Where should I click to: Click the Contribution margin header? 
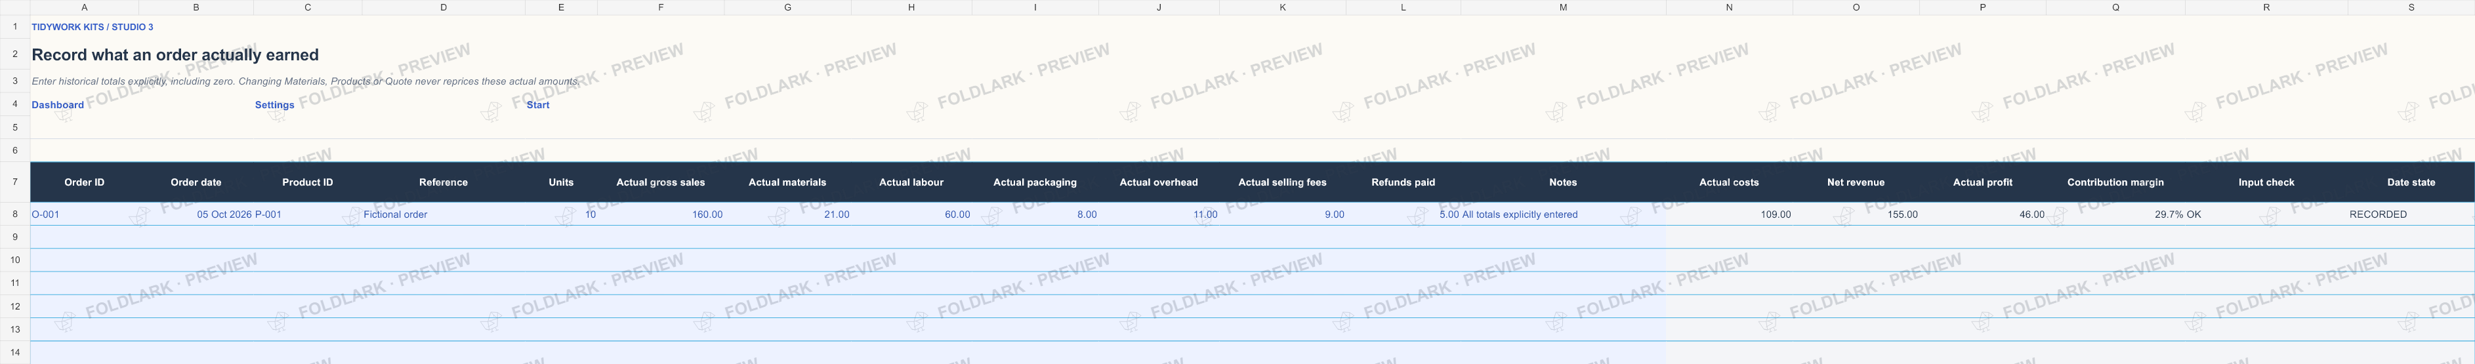pos(2115,182)
